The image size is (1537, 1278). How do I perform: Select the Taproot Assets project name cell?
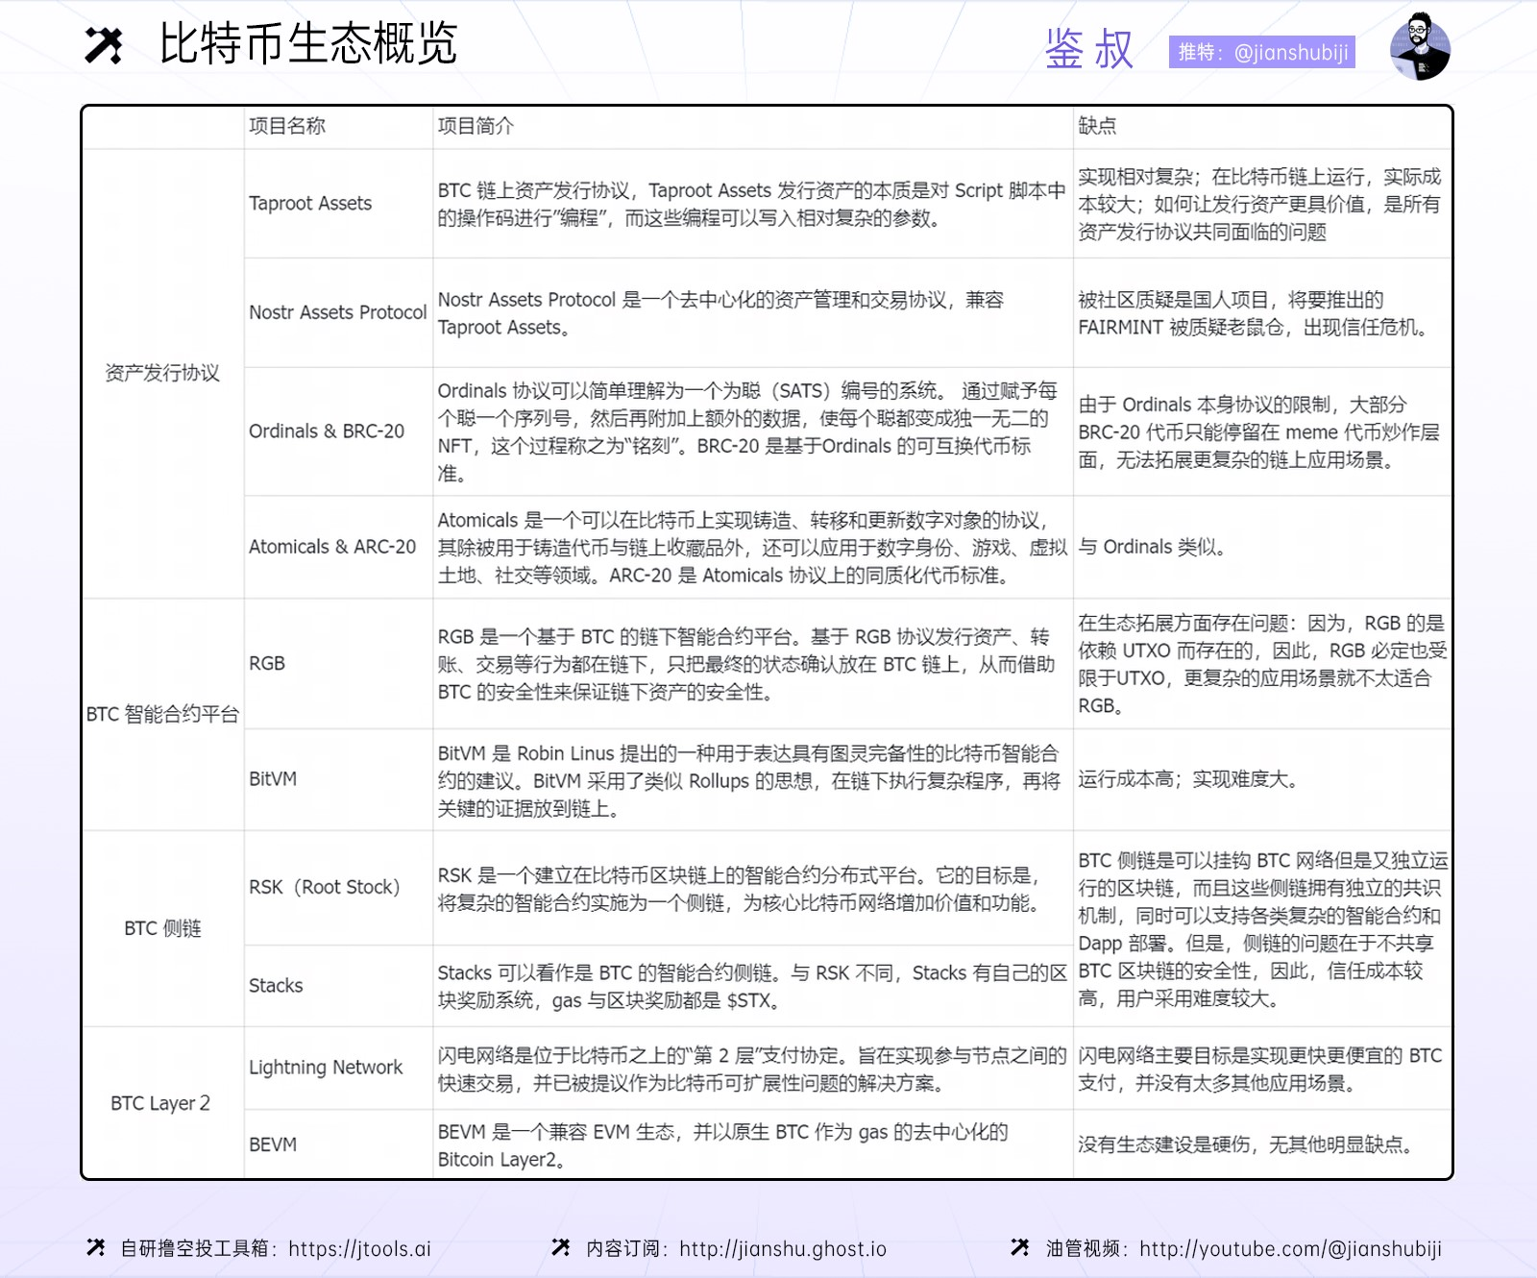click(310, 204)
